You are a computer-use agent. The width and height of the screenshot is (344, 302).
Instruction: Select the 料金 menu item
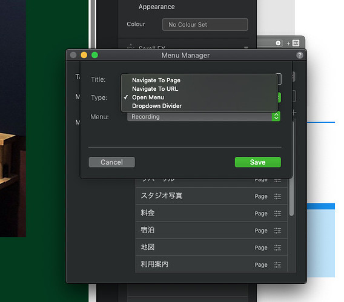211,213
